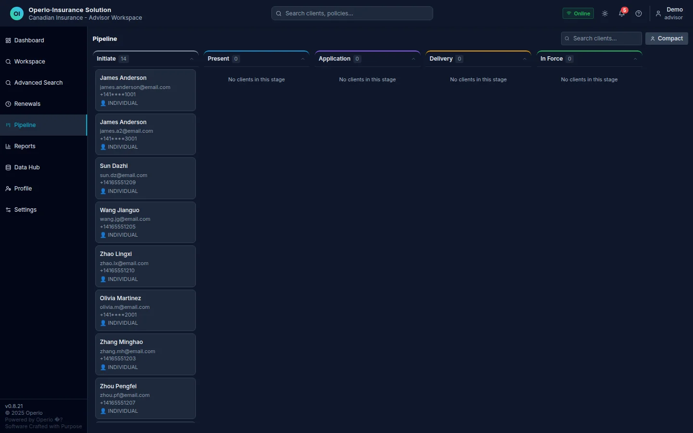The image size is (693, 433).
Task: Collapse the Initiate column chevron
Action: click(x=192, y=59)
